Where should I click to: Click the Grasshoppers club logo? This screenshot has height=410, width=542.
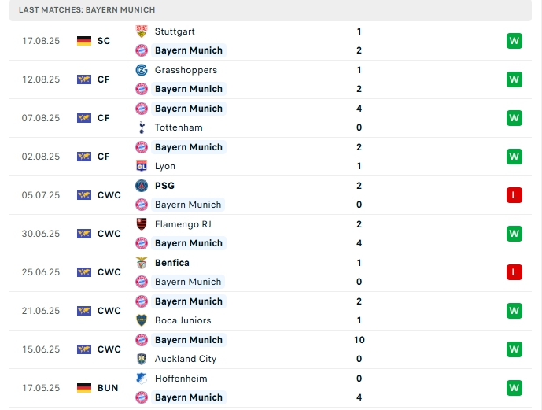pos(142,70)
